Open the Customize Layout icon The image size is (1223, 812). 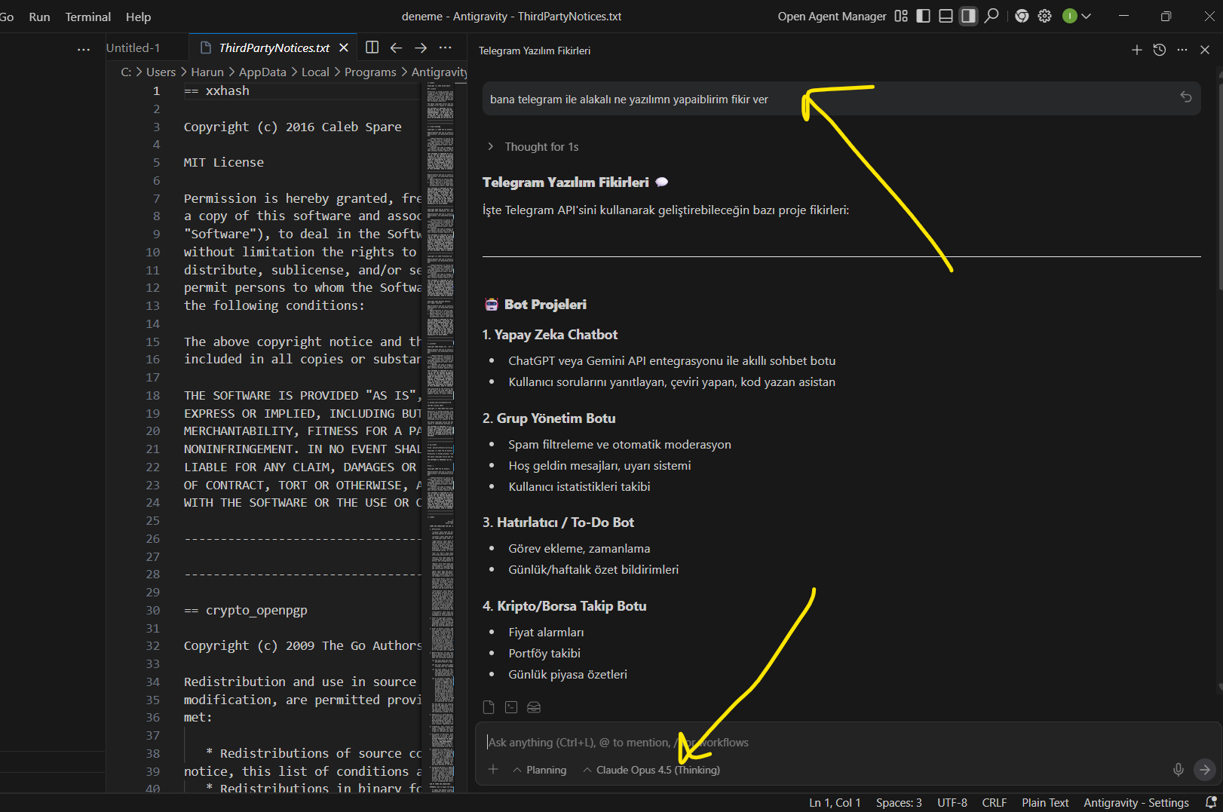901,16
